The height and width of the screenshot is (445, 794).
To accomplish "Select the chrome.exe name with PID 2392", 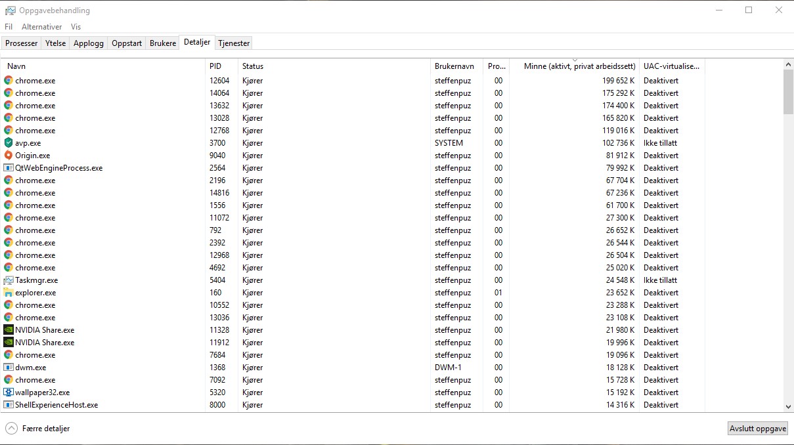I will [35, 243].
